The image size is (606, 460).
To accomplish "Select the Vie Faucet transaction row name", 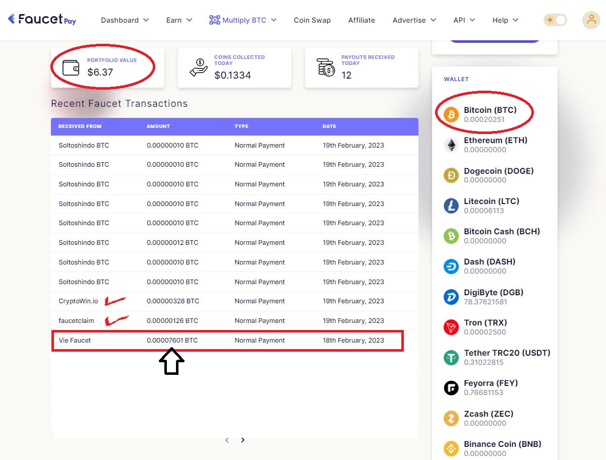I will (75, 341).
